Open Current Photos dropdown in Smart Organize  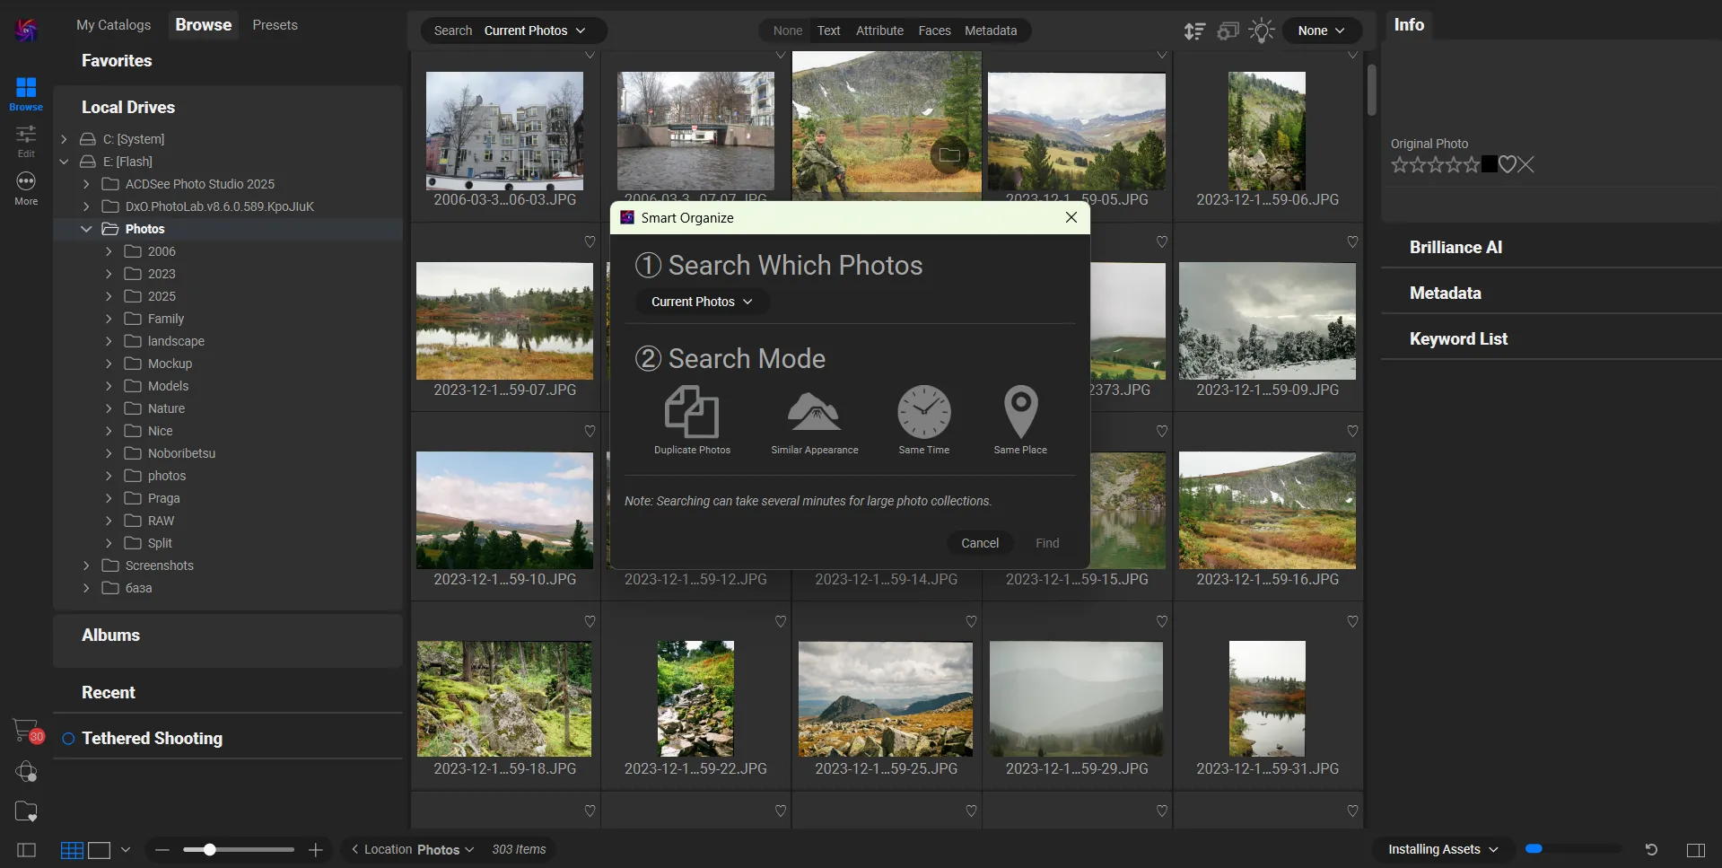[x=702, y=302]
